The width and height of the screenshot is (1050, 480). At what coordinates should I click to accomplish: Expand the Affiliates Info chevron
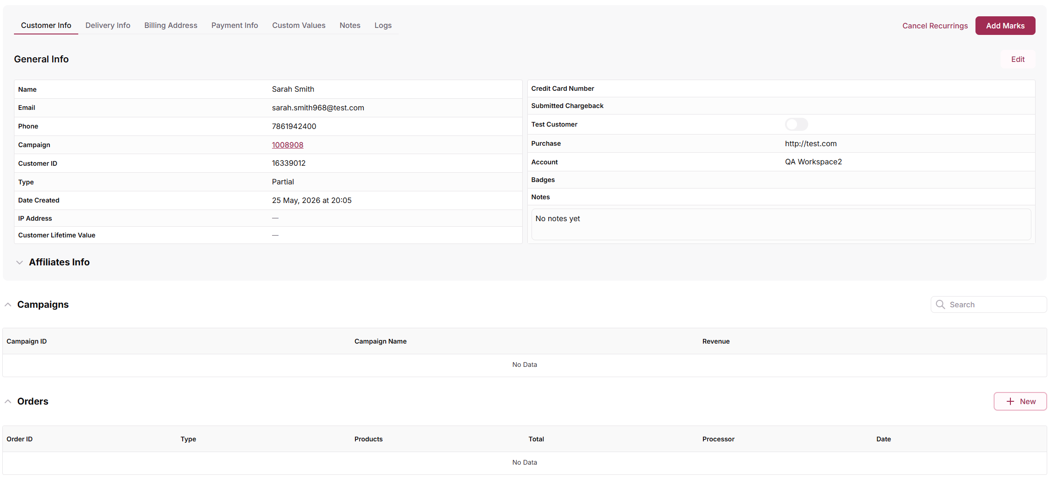tap(20, 263)
